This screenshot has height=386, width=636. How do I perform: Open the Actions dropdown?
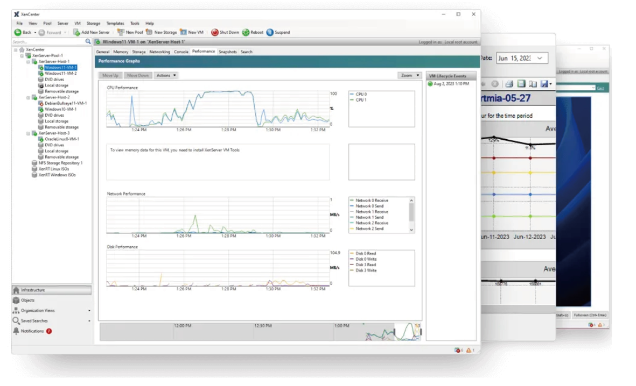166,76
